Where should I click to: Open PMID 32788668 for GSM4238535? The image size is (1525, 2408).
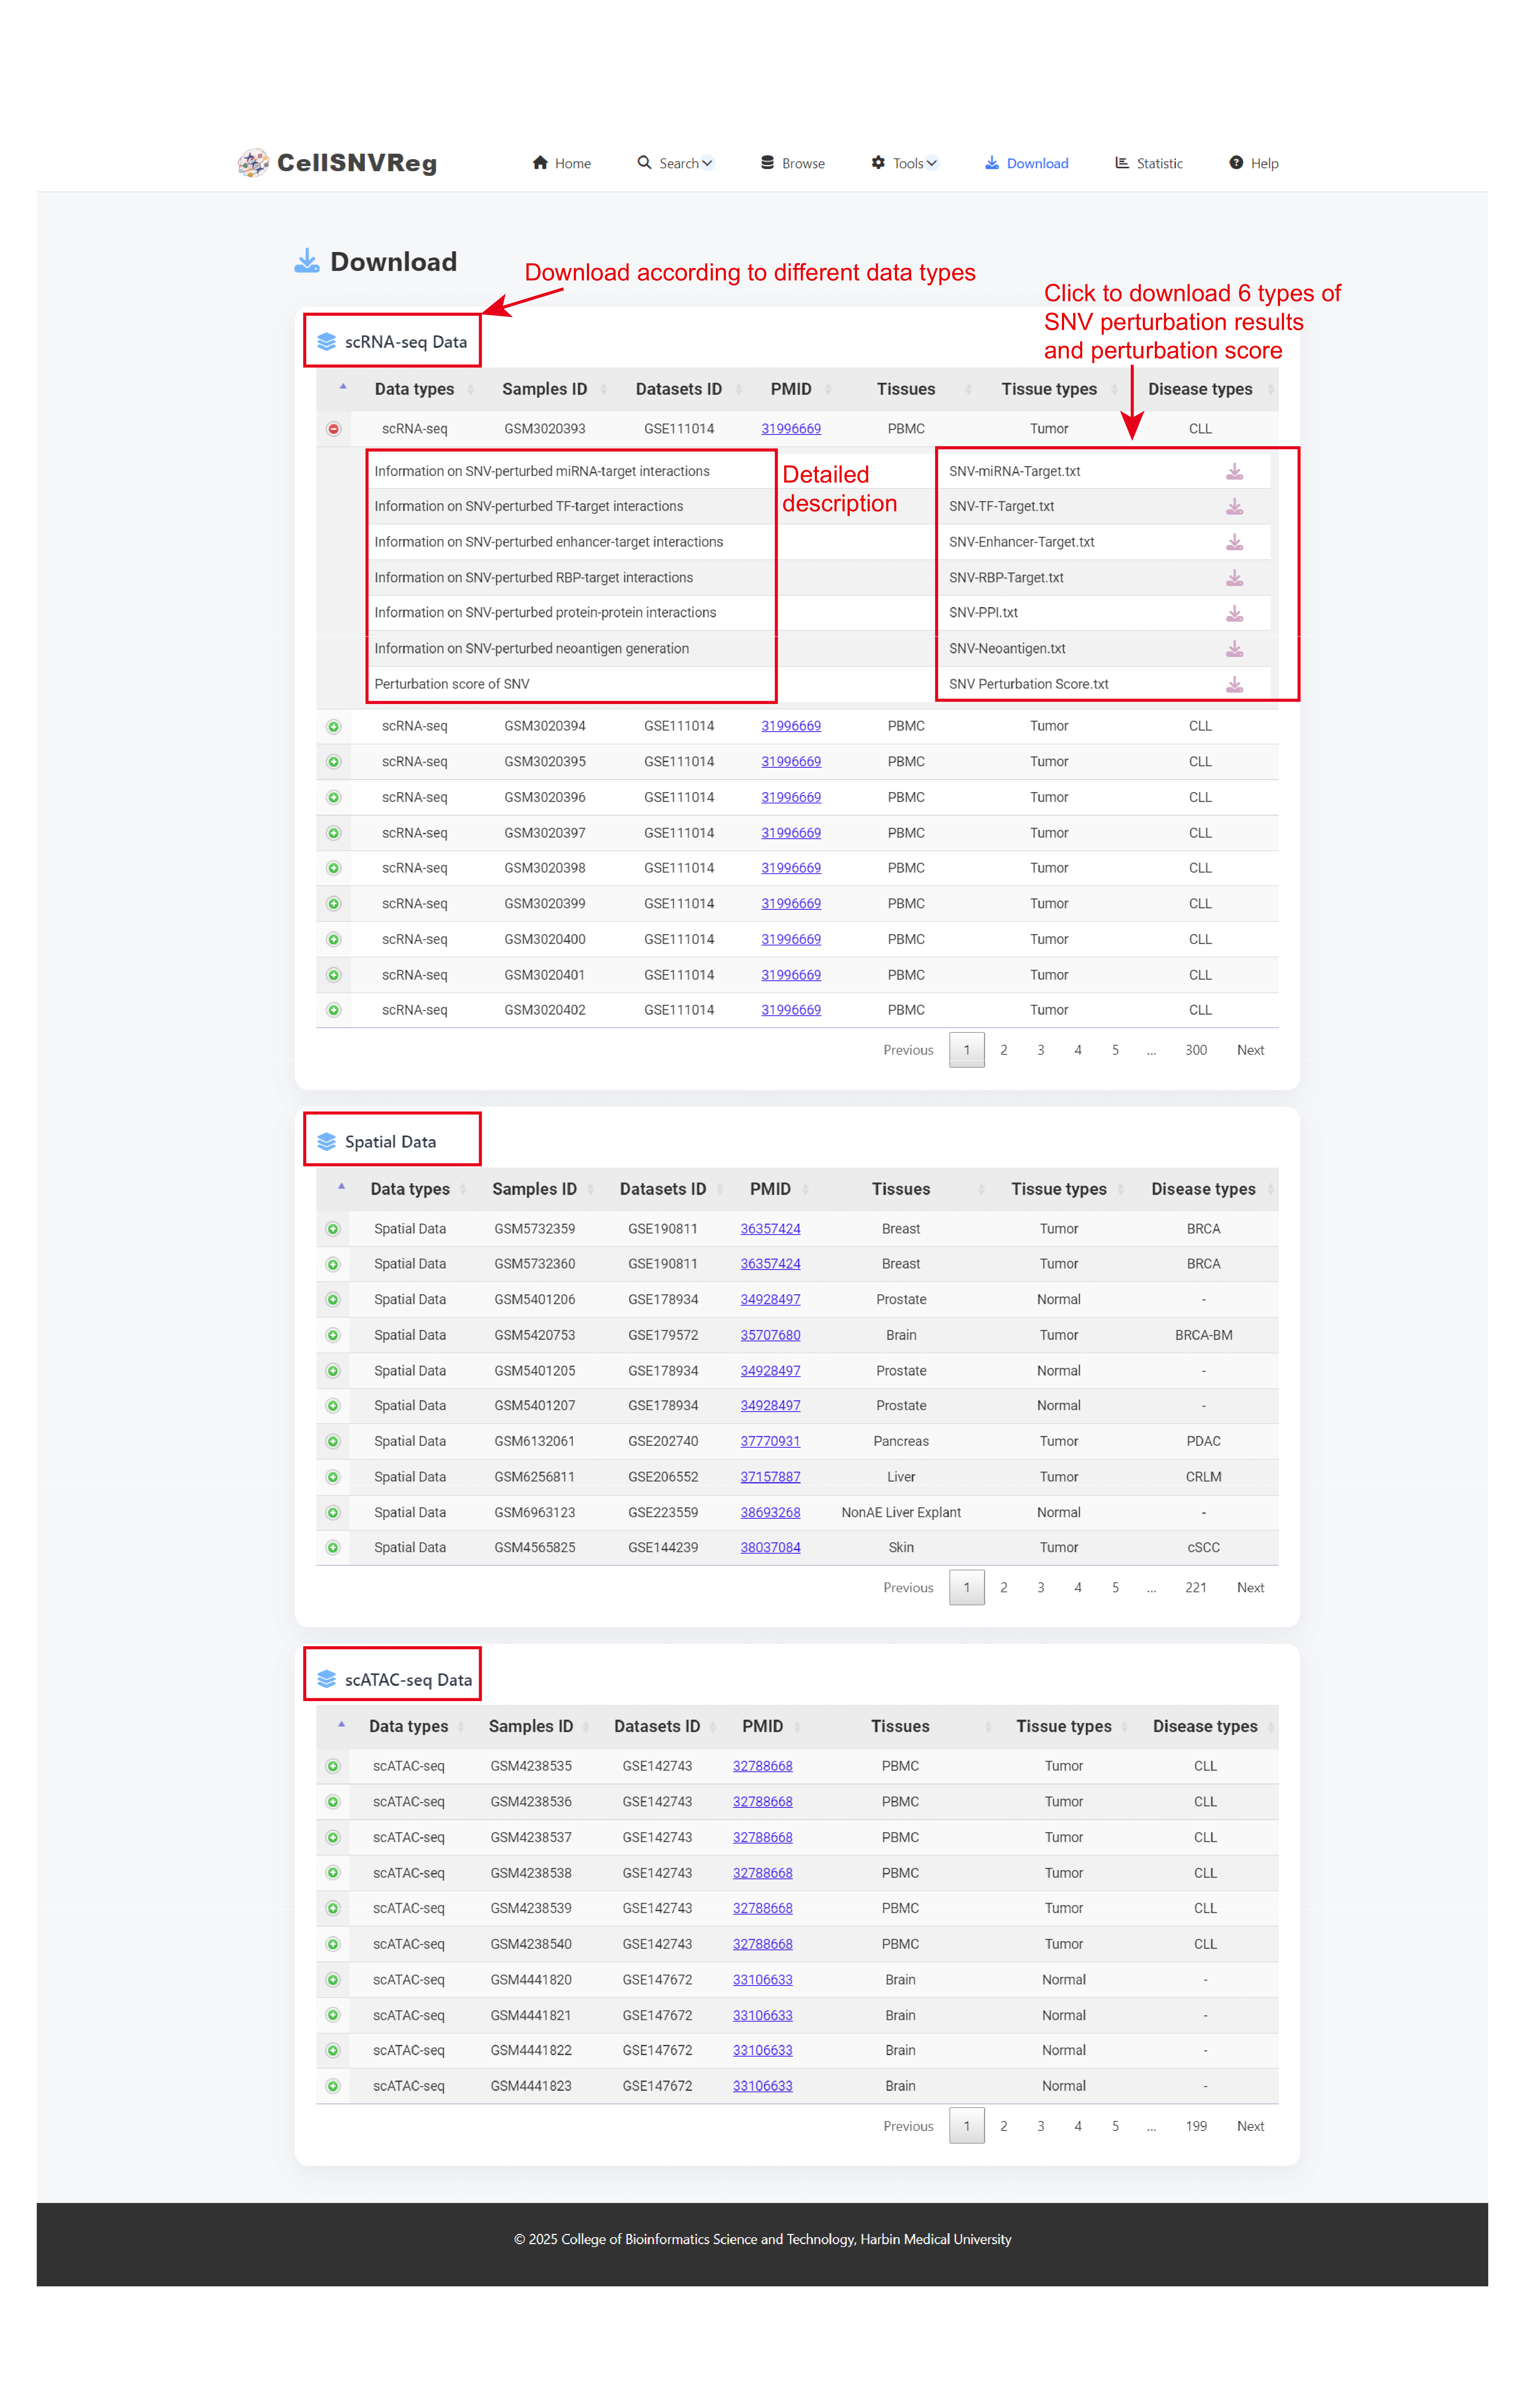click(762, 1766)
